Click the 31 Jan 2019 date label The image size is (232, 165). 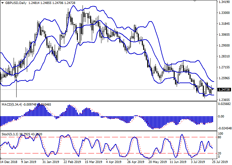pyautogui.click(x=51, y=162)
